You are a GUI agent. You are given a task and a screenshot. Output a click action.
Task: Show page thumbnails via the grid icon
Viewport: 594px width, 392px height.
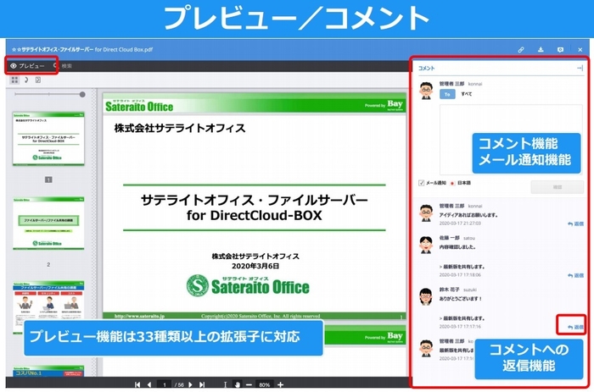pyautogui.click(x=14, y=80)
